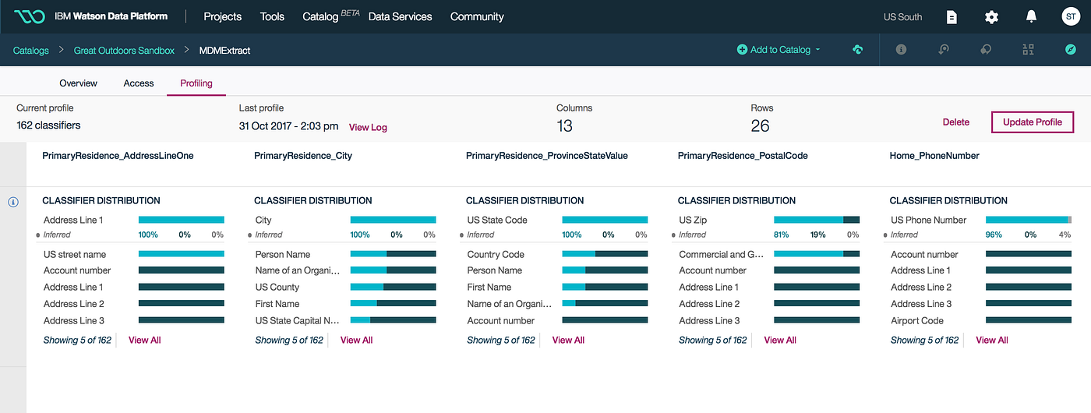Screen dimensions: 1091x413
Task: Open the document icon in top bar
Action: (x=952, y=17)
